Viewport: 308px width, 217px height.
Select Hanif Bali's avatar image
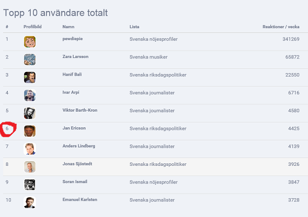pyautogui.click(x=30, y=77)
